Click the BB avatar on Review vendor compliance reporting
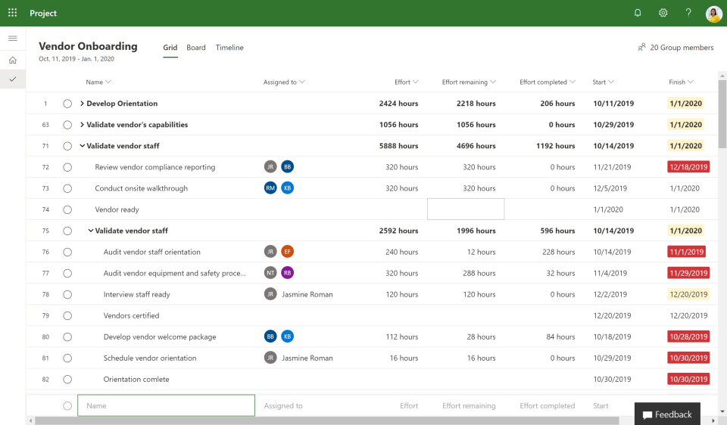The width and height of the screenshot is (727, 425). [288, 166]
